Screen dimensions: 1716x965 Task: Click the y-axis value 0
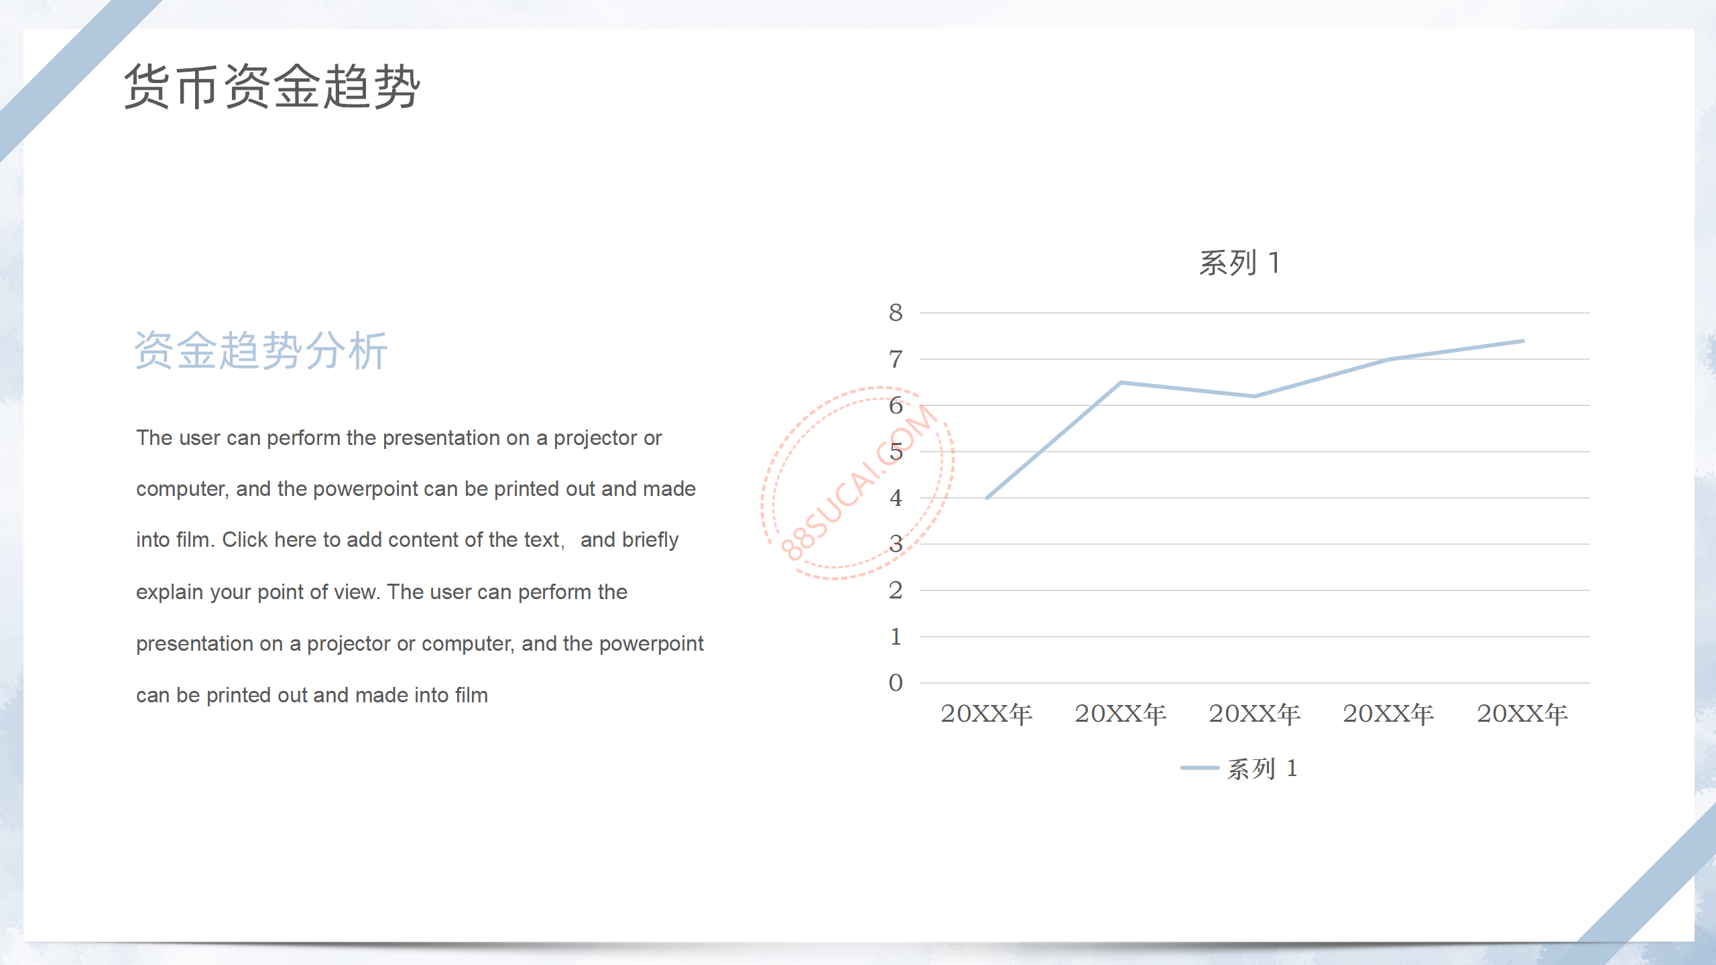tap(896, 683)
